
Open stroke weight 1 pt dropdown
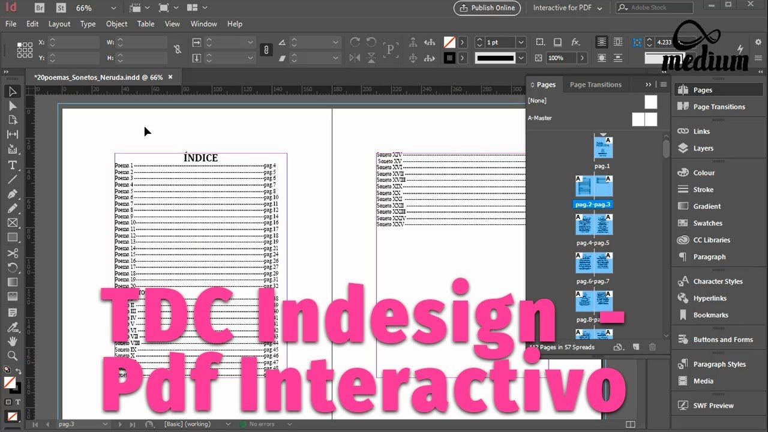coord(521,43)
